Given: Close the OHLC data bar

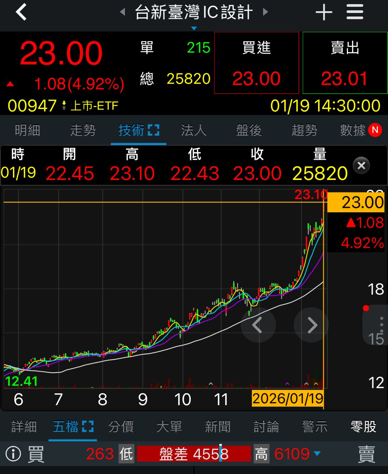Looking at the screenshot, I should pos(361,166).
